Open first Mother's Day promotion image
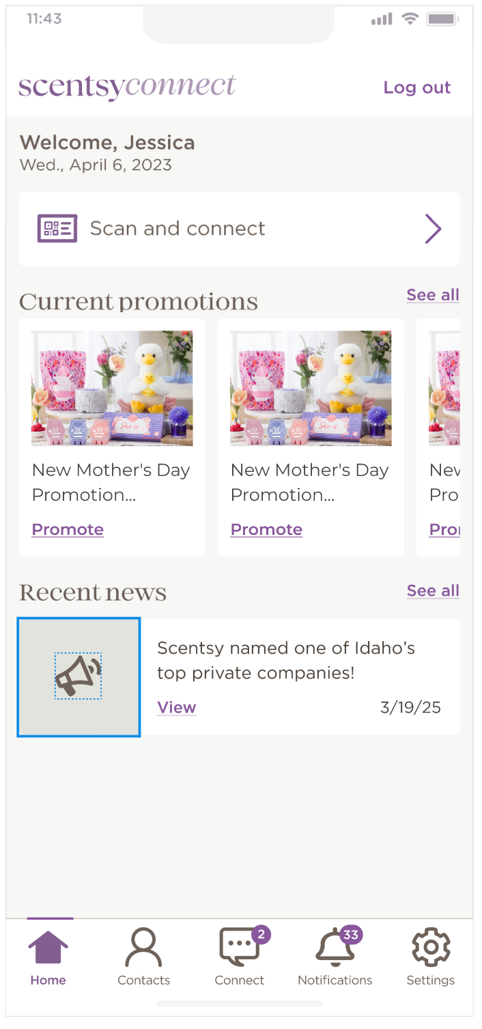 click(x=112, y=388)
